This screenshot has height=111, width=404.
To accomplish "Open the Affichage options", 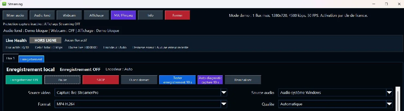I will point(96,15).
